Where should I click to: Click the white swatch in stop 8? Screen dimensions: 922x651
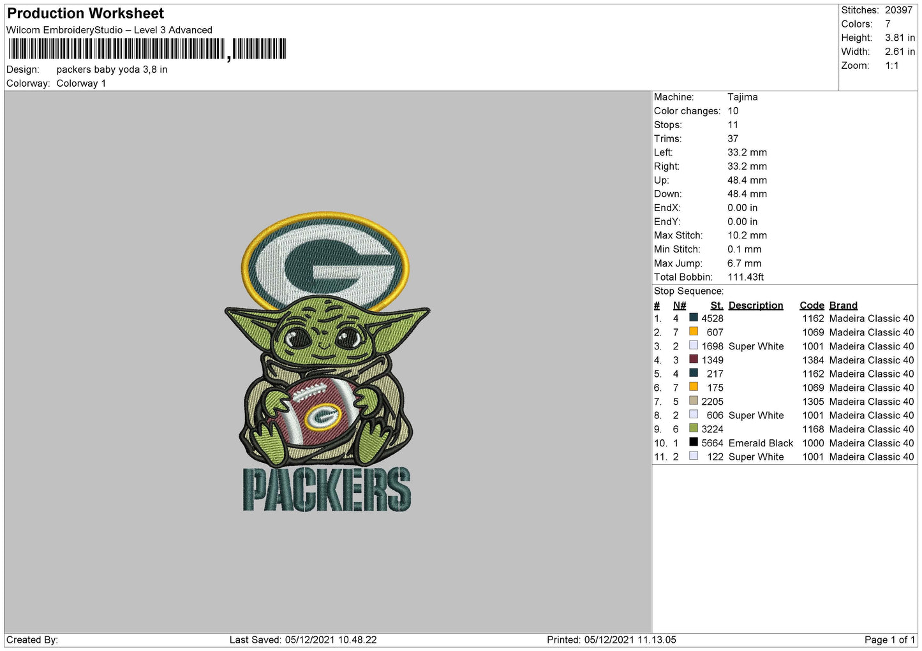coord(693,414)
